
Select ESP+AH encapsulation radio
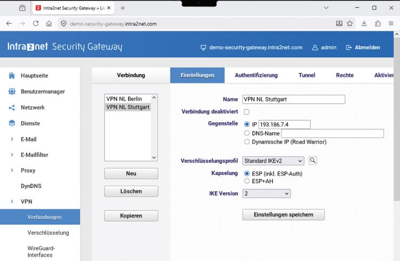247,181
